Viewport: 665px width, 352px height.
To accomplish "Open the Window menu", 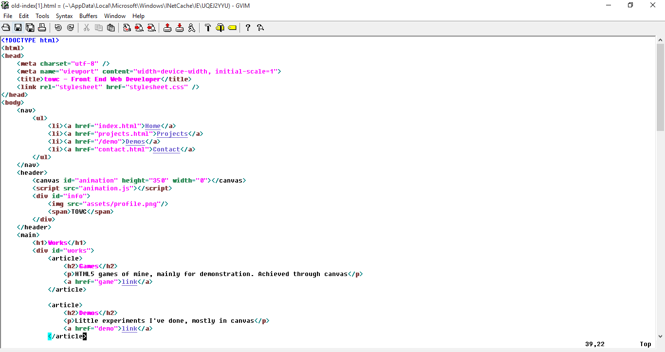I will (x=115, y=16).
